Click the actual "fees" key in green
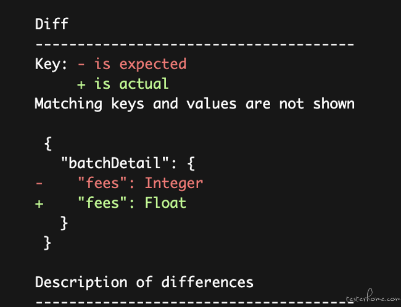The width and height of the screenshot is (401, 307). pos(102,203)
